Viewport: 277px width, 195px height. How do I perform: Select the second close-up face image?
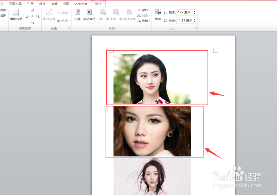(152, 131)
